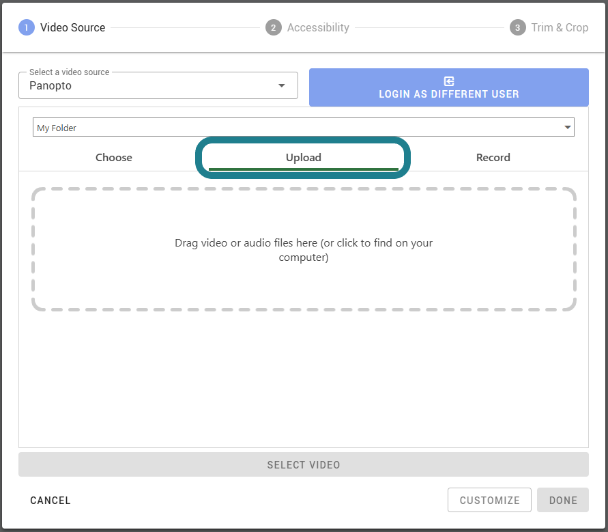
Task: Expand the My Folder dropdown arrow
Action: pyautogui.click(x=567, y=127)
